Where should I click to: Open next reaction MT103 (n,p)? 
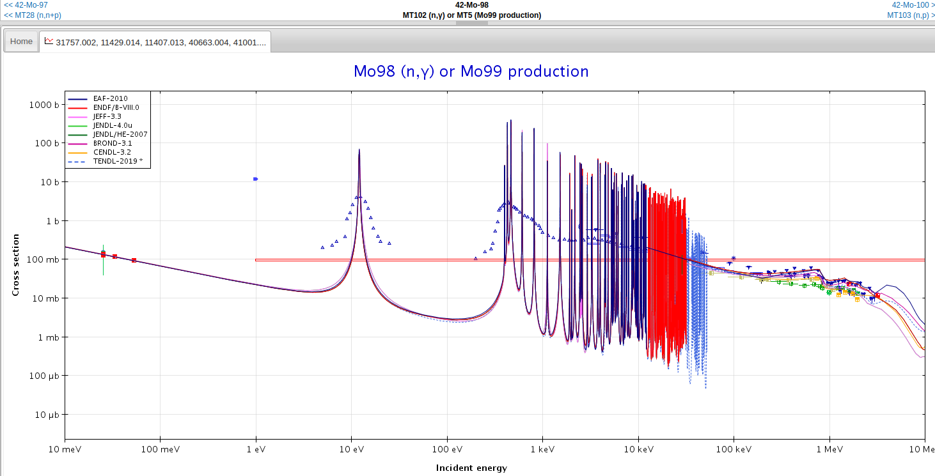tap(911, 15)
